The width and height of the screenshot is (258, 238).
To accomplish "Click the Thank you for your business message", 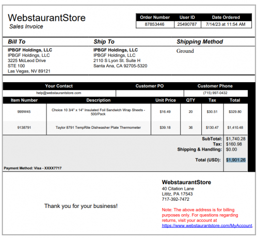I will tap(81, 206).
